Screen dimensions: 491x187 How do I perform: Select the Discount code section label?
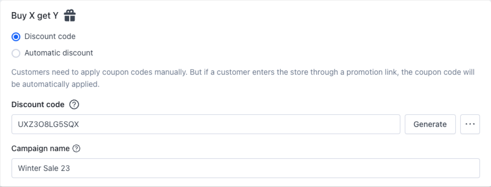coord(38,105)
